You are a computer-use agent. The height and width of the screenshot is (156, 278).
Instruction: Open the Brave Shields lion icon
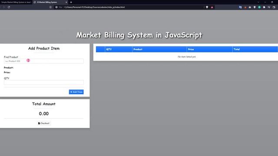click(207, 7)
